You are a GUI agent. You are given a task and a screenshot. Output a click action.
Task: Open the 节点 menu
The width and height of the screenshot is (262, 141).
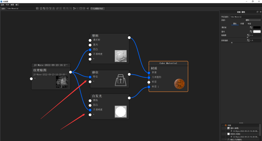[7, 5]
